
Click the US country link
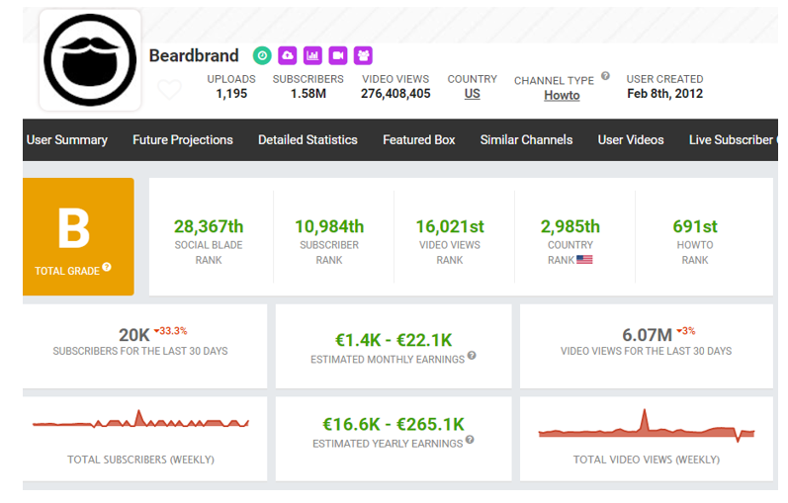(x=472, y=94)
